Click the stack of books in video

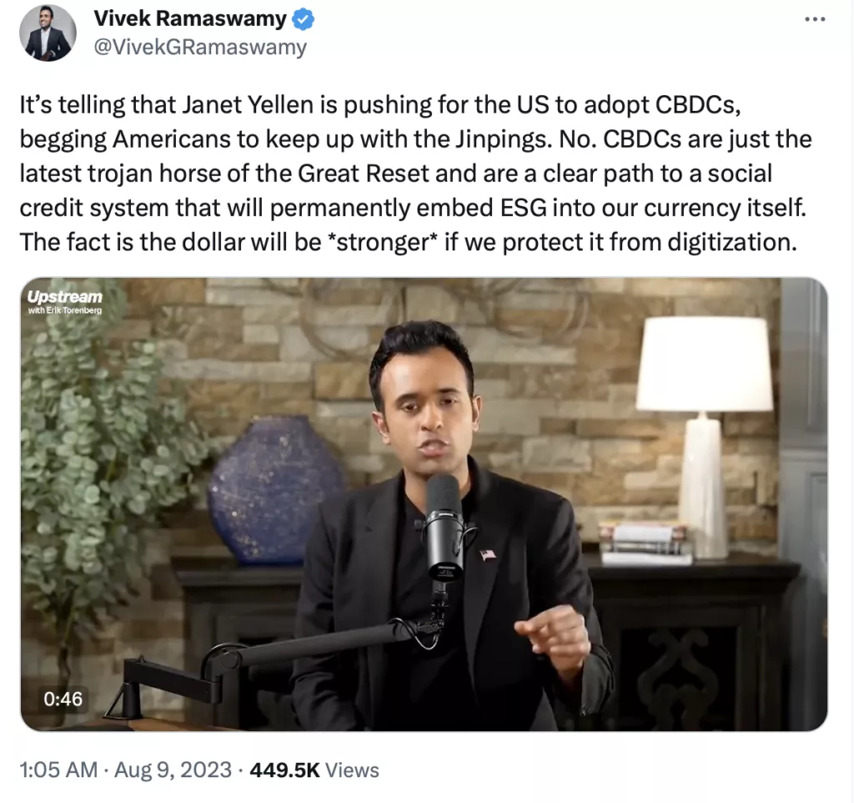coord(644,543)
